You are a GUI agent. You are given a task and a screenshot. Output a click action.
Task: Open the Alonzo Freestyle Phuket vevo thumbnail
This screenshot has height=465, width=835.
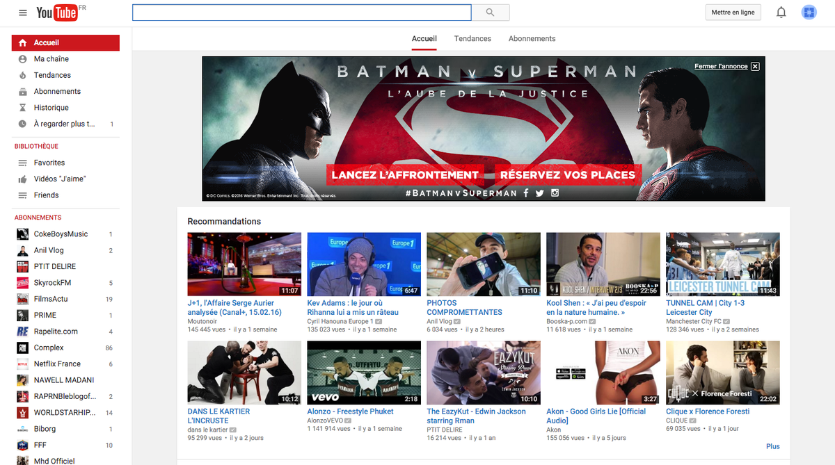(x=364, y=373)
